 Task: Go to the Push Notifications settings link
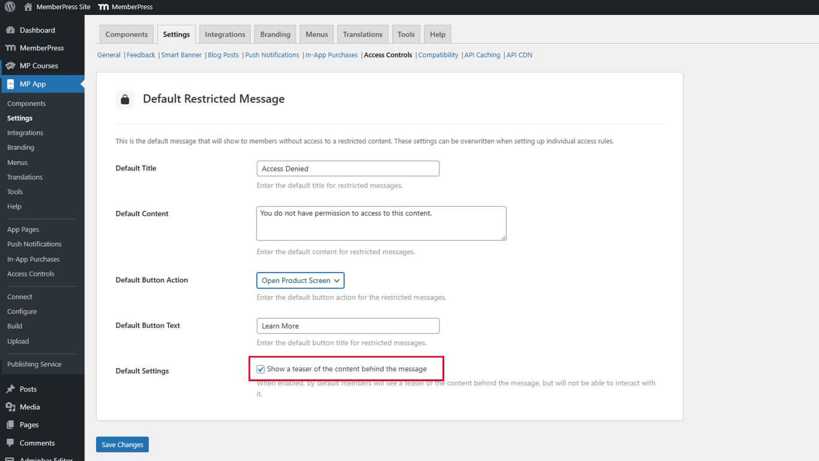(272, 55)
